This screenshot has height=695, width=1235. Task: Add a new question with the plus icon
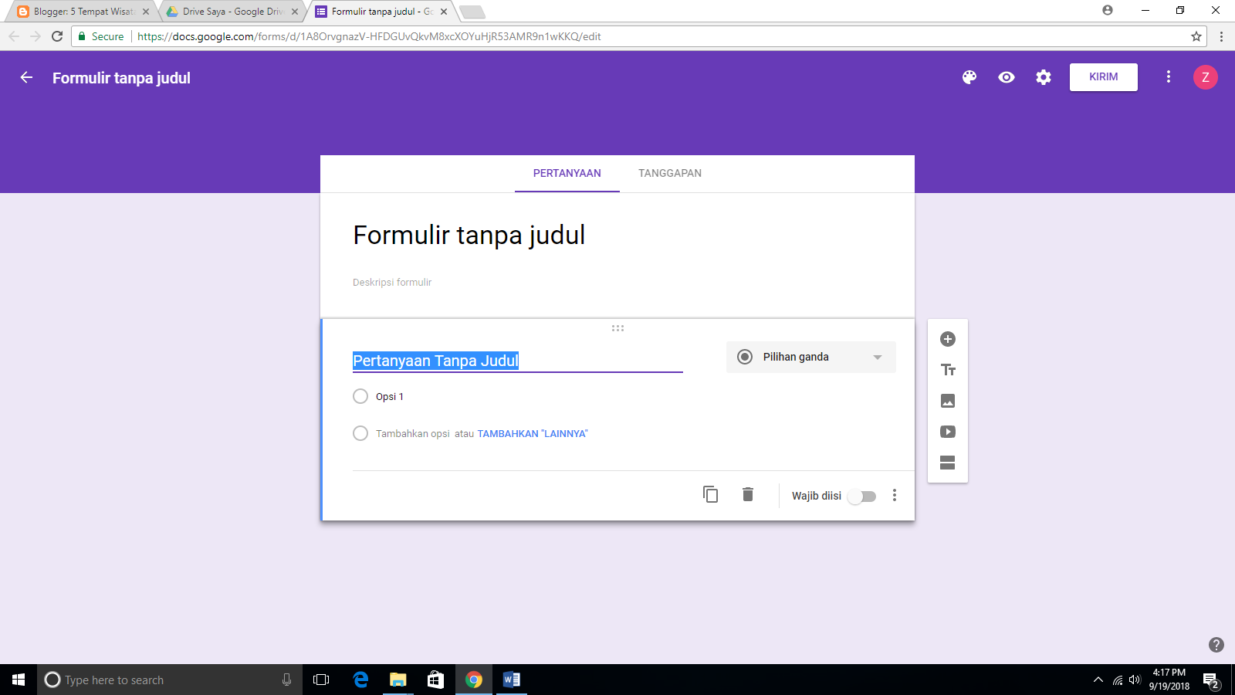tap(947, 339)
